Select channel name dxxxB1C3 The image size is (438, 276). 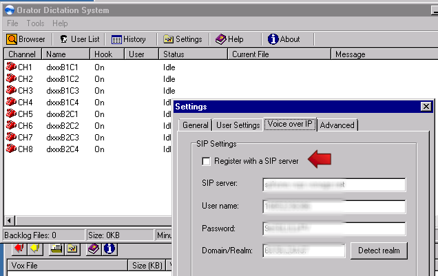pos(63,91)
